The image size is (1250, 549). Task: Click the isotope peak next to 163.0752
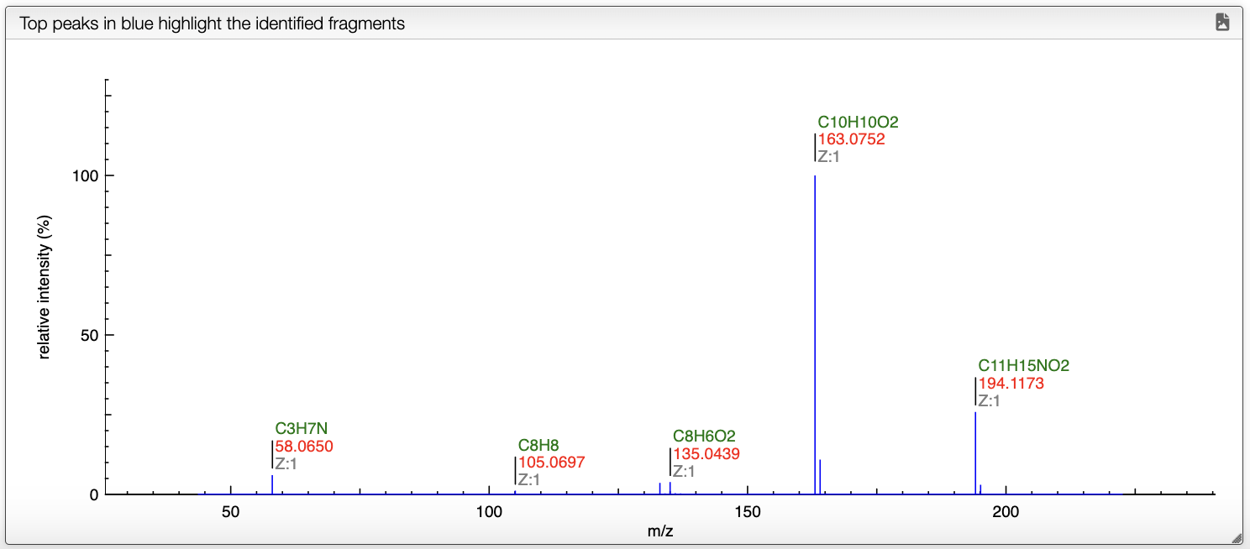820,477
